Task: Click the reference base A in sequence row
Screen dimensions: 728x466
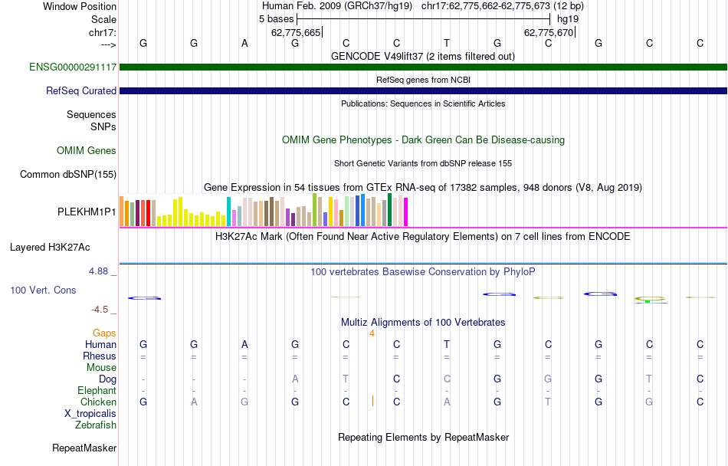Action: click(244, 43)
